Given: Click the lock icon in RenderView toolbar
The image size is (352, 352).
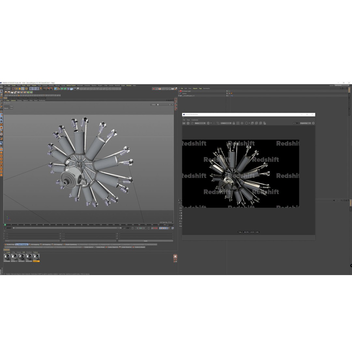Looking at the screenshot, I should tap(234, 123).
